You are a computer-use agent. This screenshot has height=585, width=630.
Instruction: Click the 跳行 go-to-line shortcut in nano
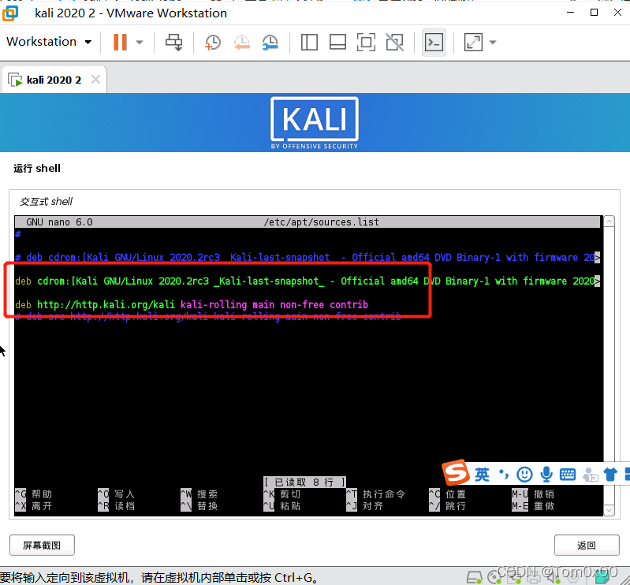(x=448, y=506)
